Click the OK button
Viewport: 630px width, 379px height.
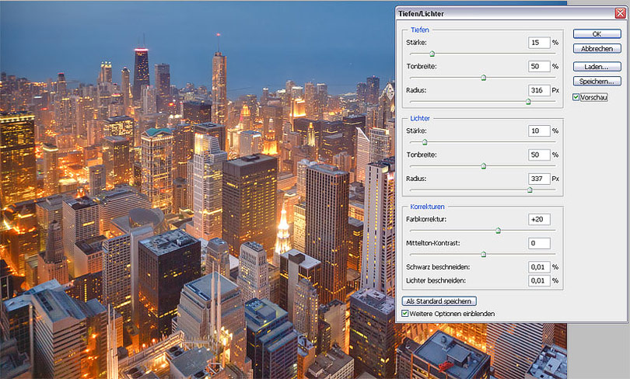click(597, 33)
